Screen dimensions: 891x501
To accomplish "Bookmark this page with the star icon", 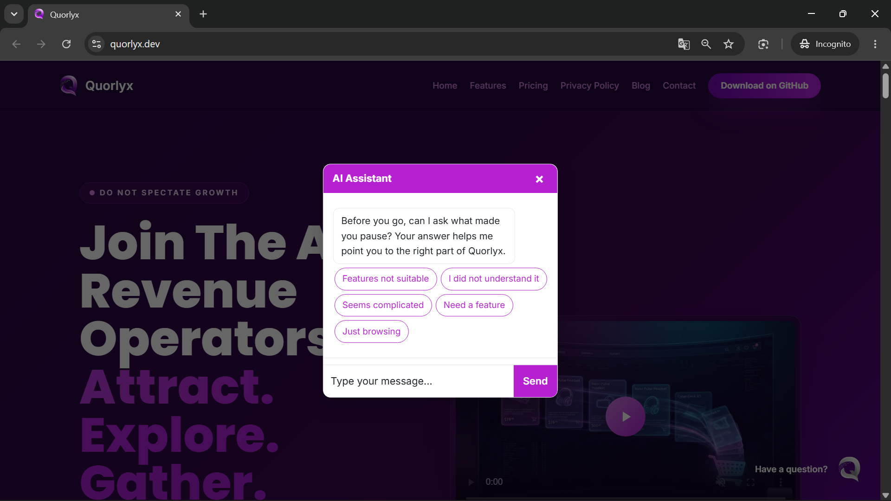I will pyautogui.click(x=729, y=44).
